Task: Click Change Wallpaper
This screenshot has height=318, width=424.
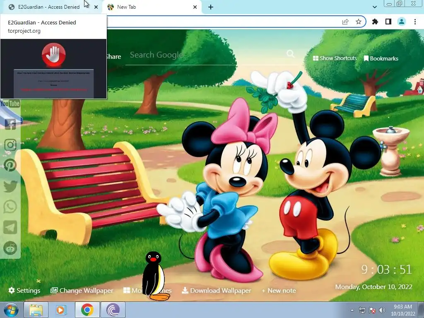Action: 82,290
